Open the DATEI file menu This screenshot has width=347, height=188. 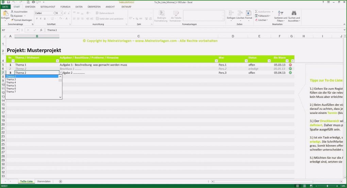tap(6, 7)
